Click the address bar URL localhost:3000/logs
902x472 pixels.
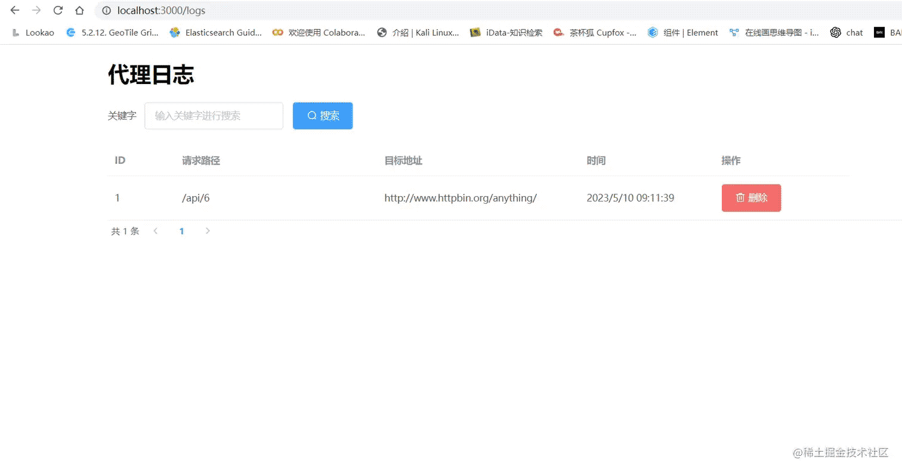click(161, 11)
